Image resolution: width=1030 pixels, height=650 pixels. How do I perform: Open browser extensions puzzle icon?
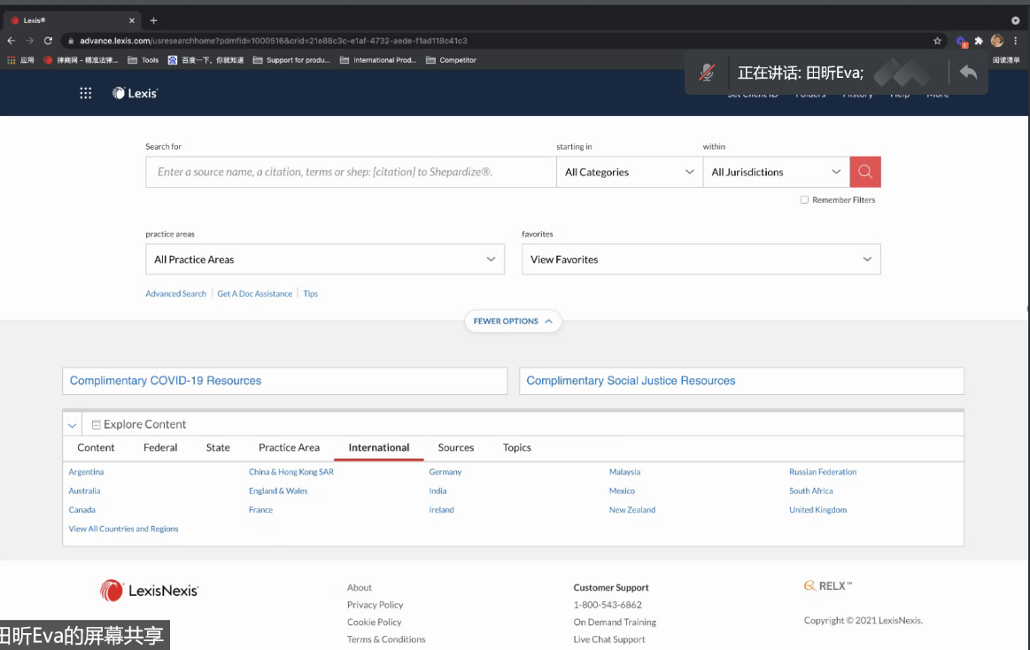[979, 41]
